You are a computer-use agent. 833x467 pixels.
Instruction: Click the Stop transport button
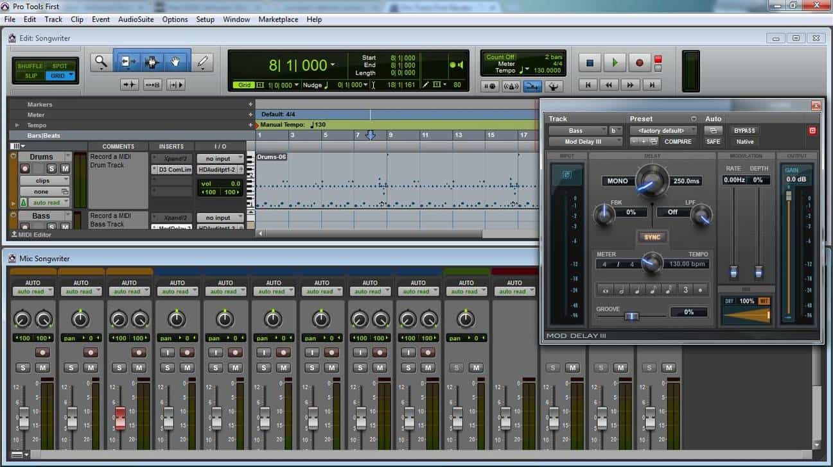tap(590, 63)
